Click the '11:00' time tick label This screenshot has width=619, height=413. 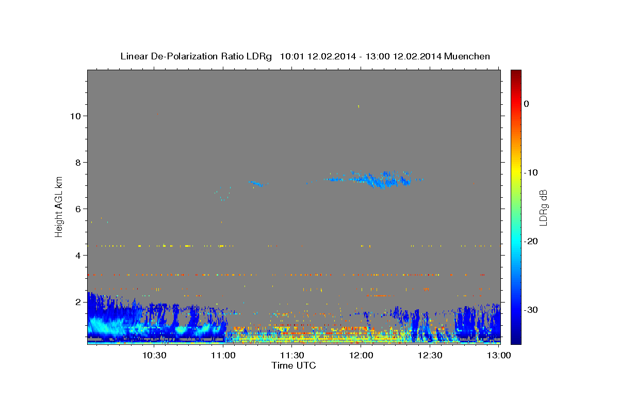223,355
